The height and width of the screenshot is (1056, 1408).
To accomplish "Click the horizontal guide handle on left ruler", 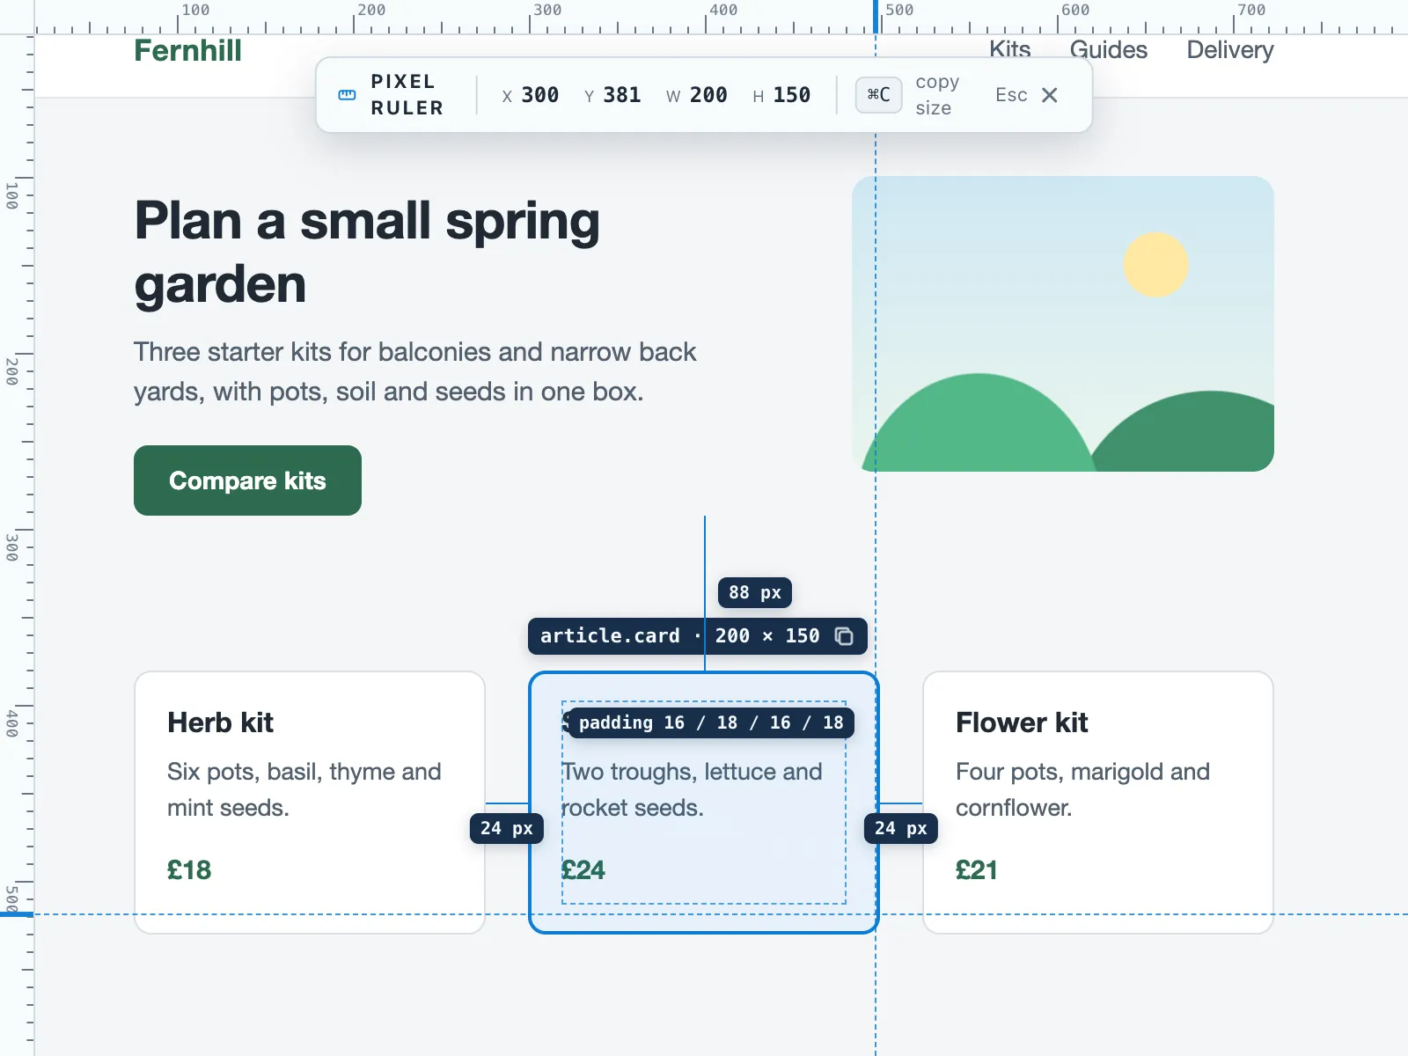I will 17,914.
